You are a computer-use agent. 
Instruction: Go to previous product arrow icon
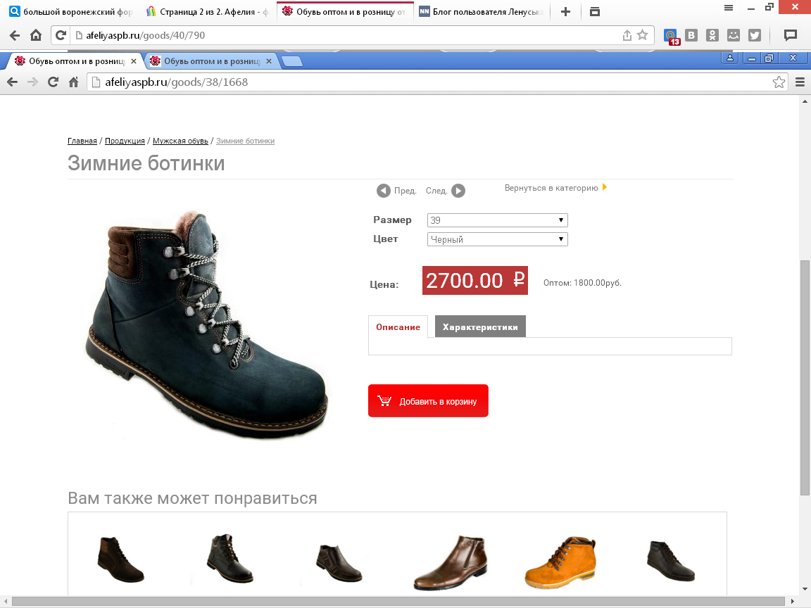tap(383, 191)
